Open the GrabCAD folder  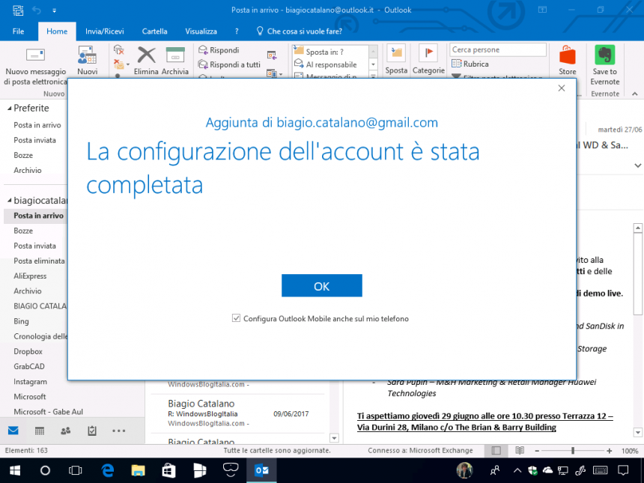point(28,366)
